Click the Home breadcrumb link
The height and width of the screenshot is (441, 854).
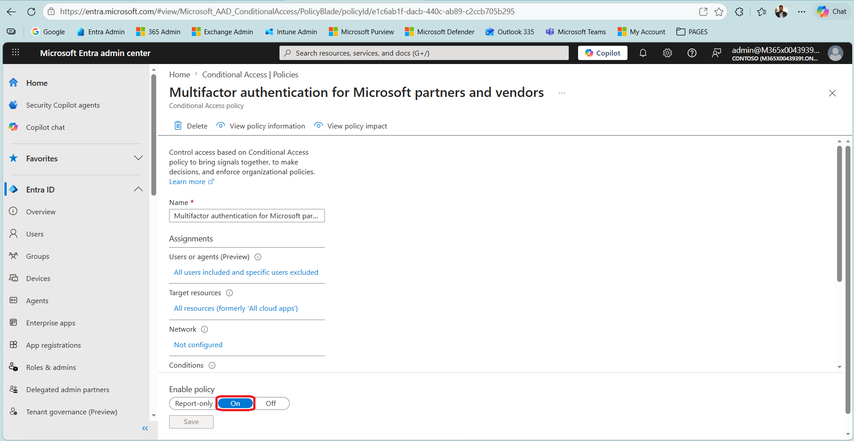click(179, 75)
